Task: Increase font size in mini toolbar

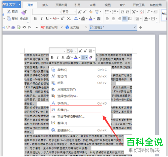Action: pyautogui.click(x=80, y=51)
